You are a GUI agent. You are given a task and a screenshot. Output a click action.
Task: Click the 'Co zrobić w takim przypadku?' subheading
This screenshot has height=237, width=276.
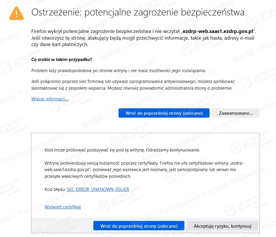coord(62,60)
